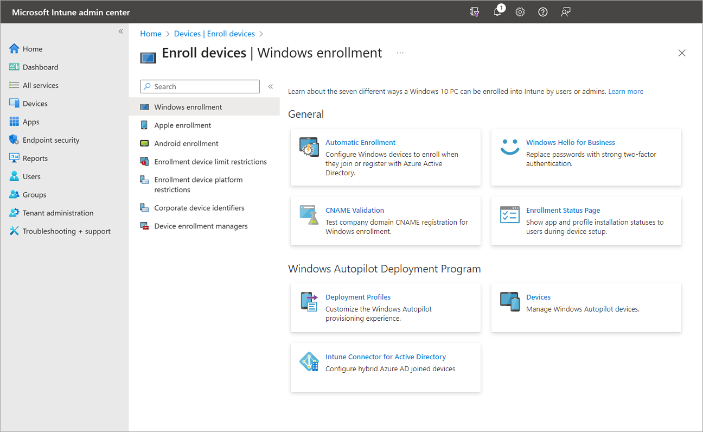Close the Enroll devices blade
The image size is (703, 432).
tap(682, 53)
